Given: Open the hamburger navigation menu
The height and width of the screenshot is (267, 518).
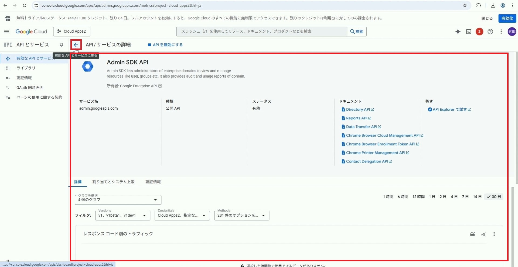Looking at the screenshot, I should tap(7, 32).
